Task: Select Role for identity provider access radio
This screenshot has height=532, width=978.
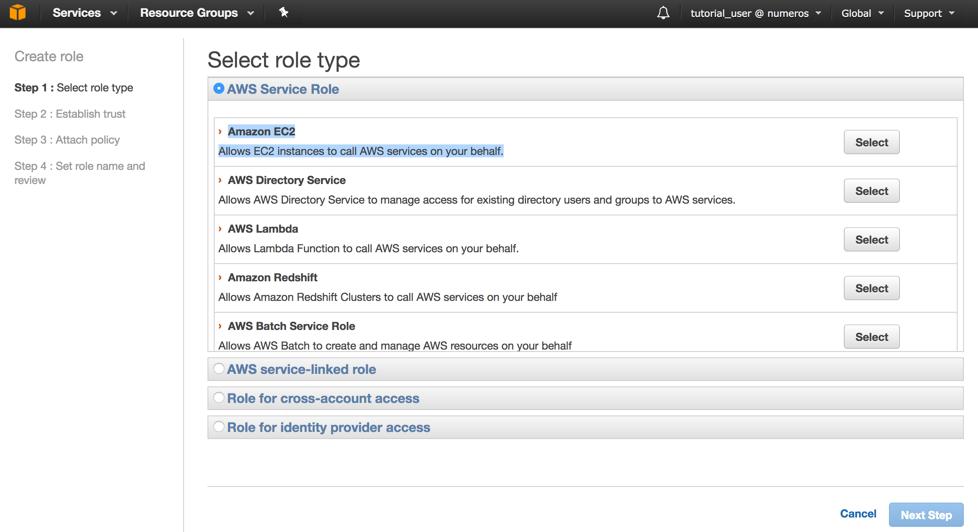Action: [x=219, y=426]
